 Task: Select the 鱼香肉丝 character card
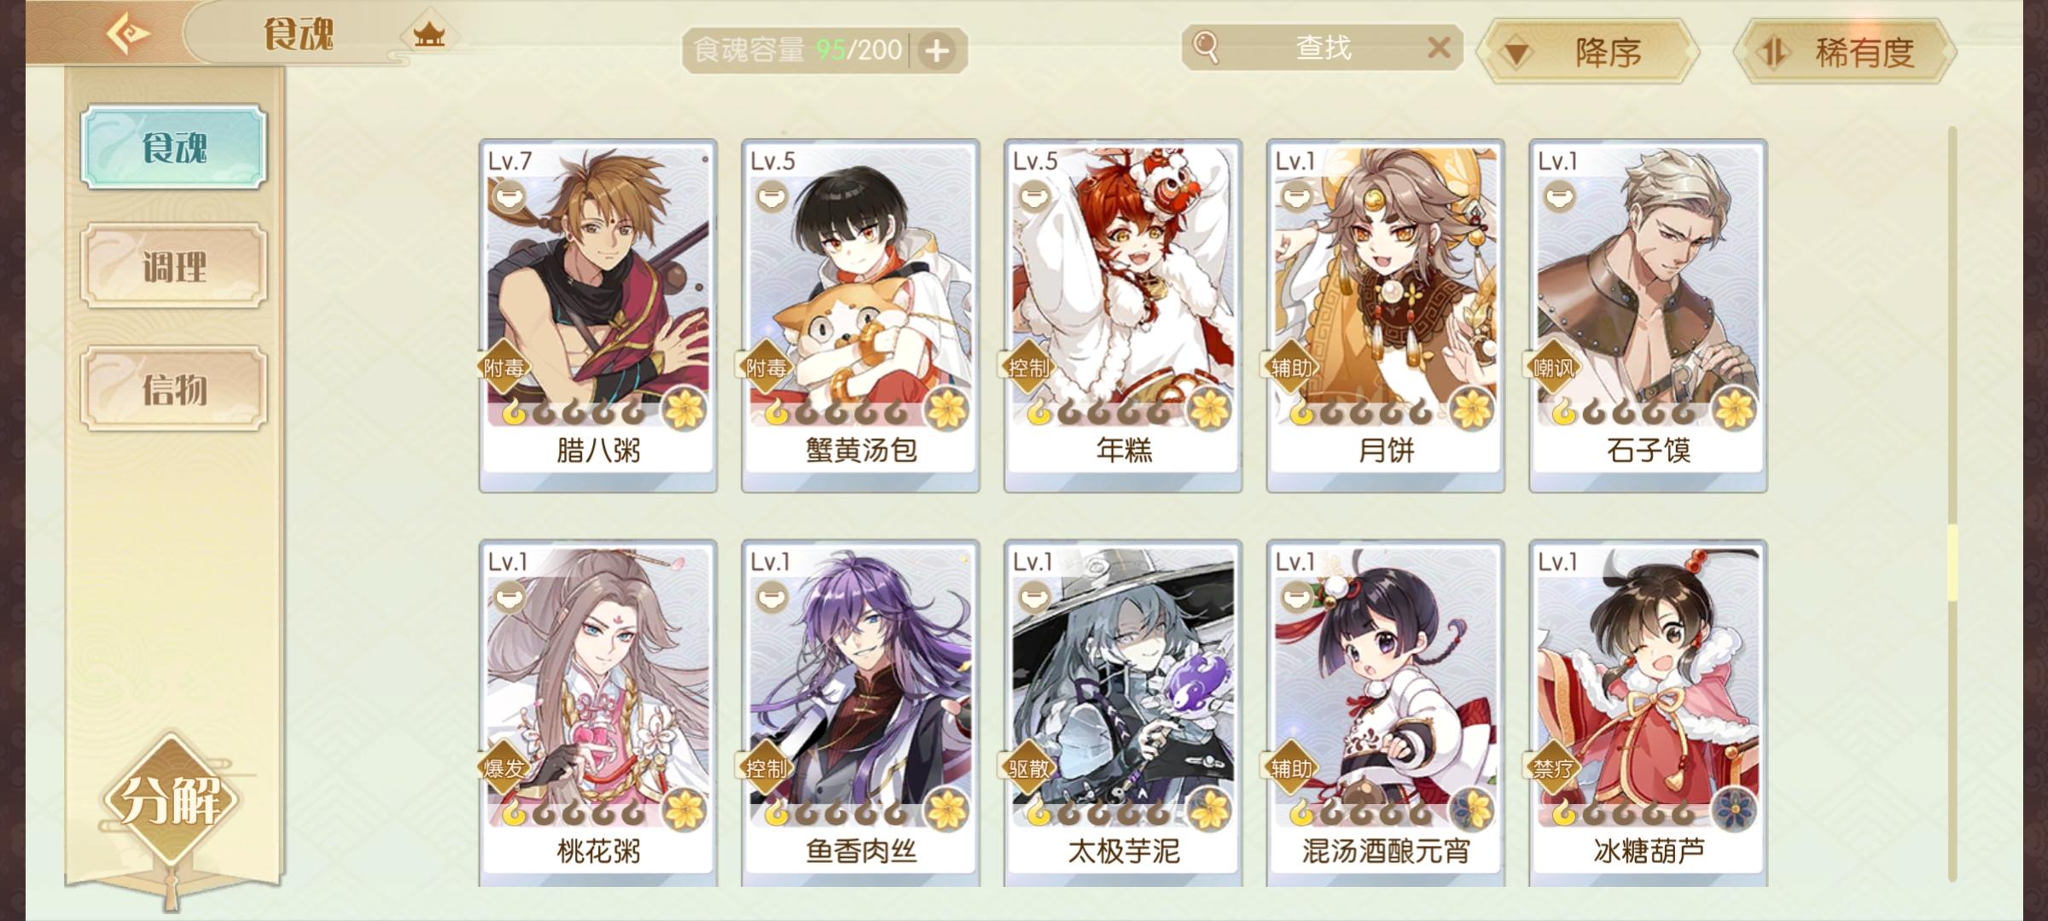click(x=860, y=714)
